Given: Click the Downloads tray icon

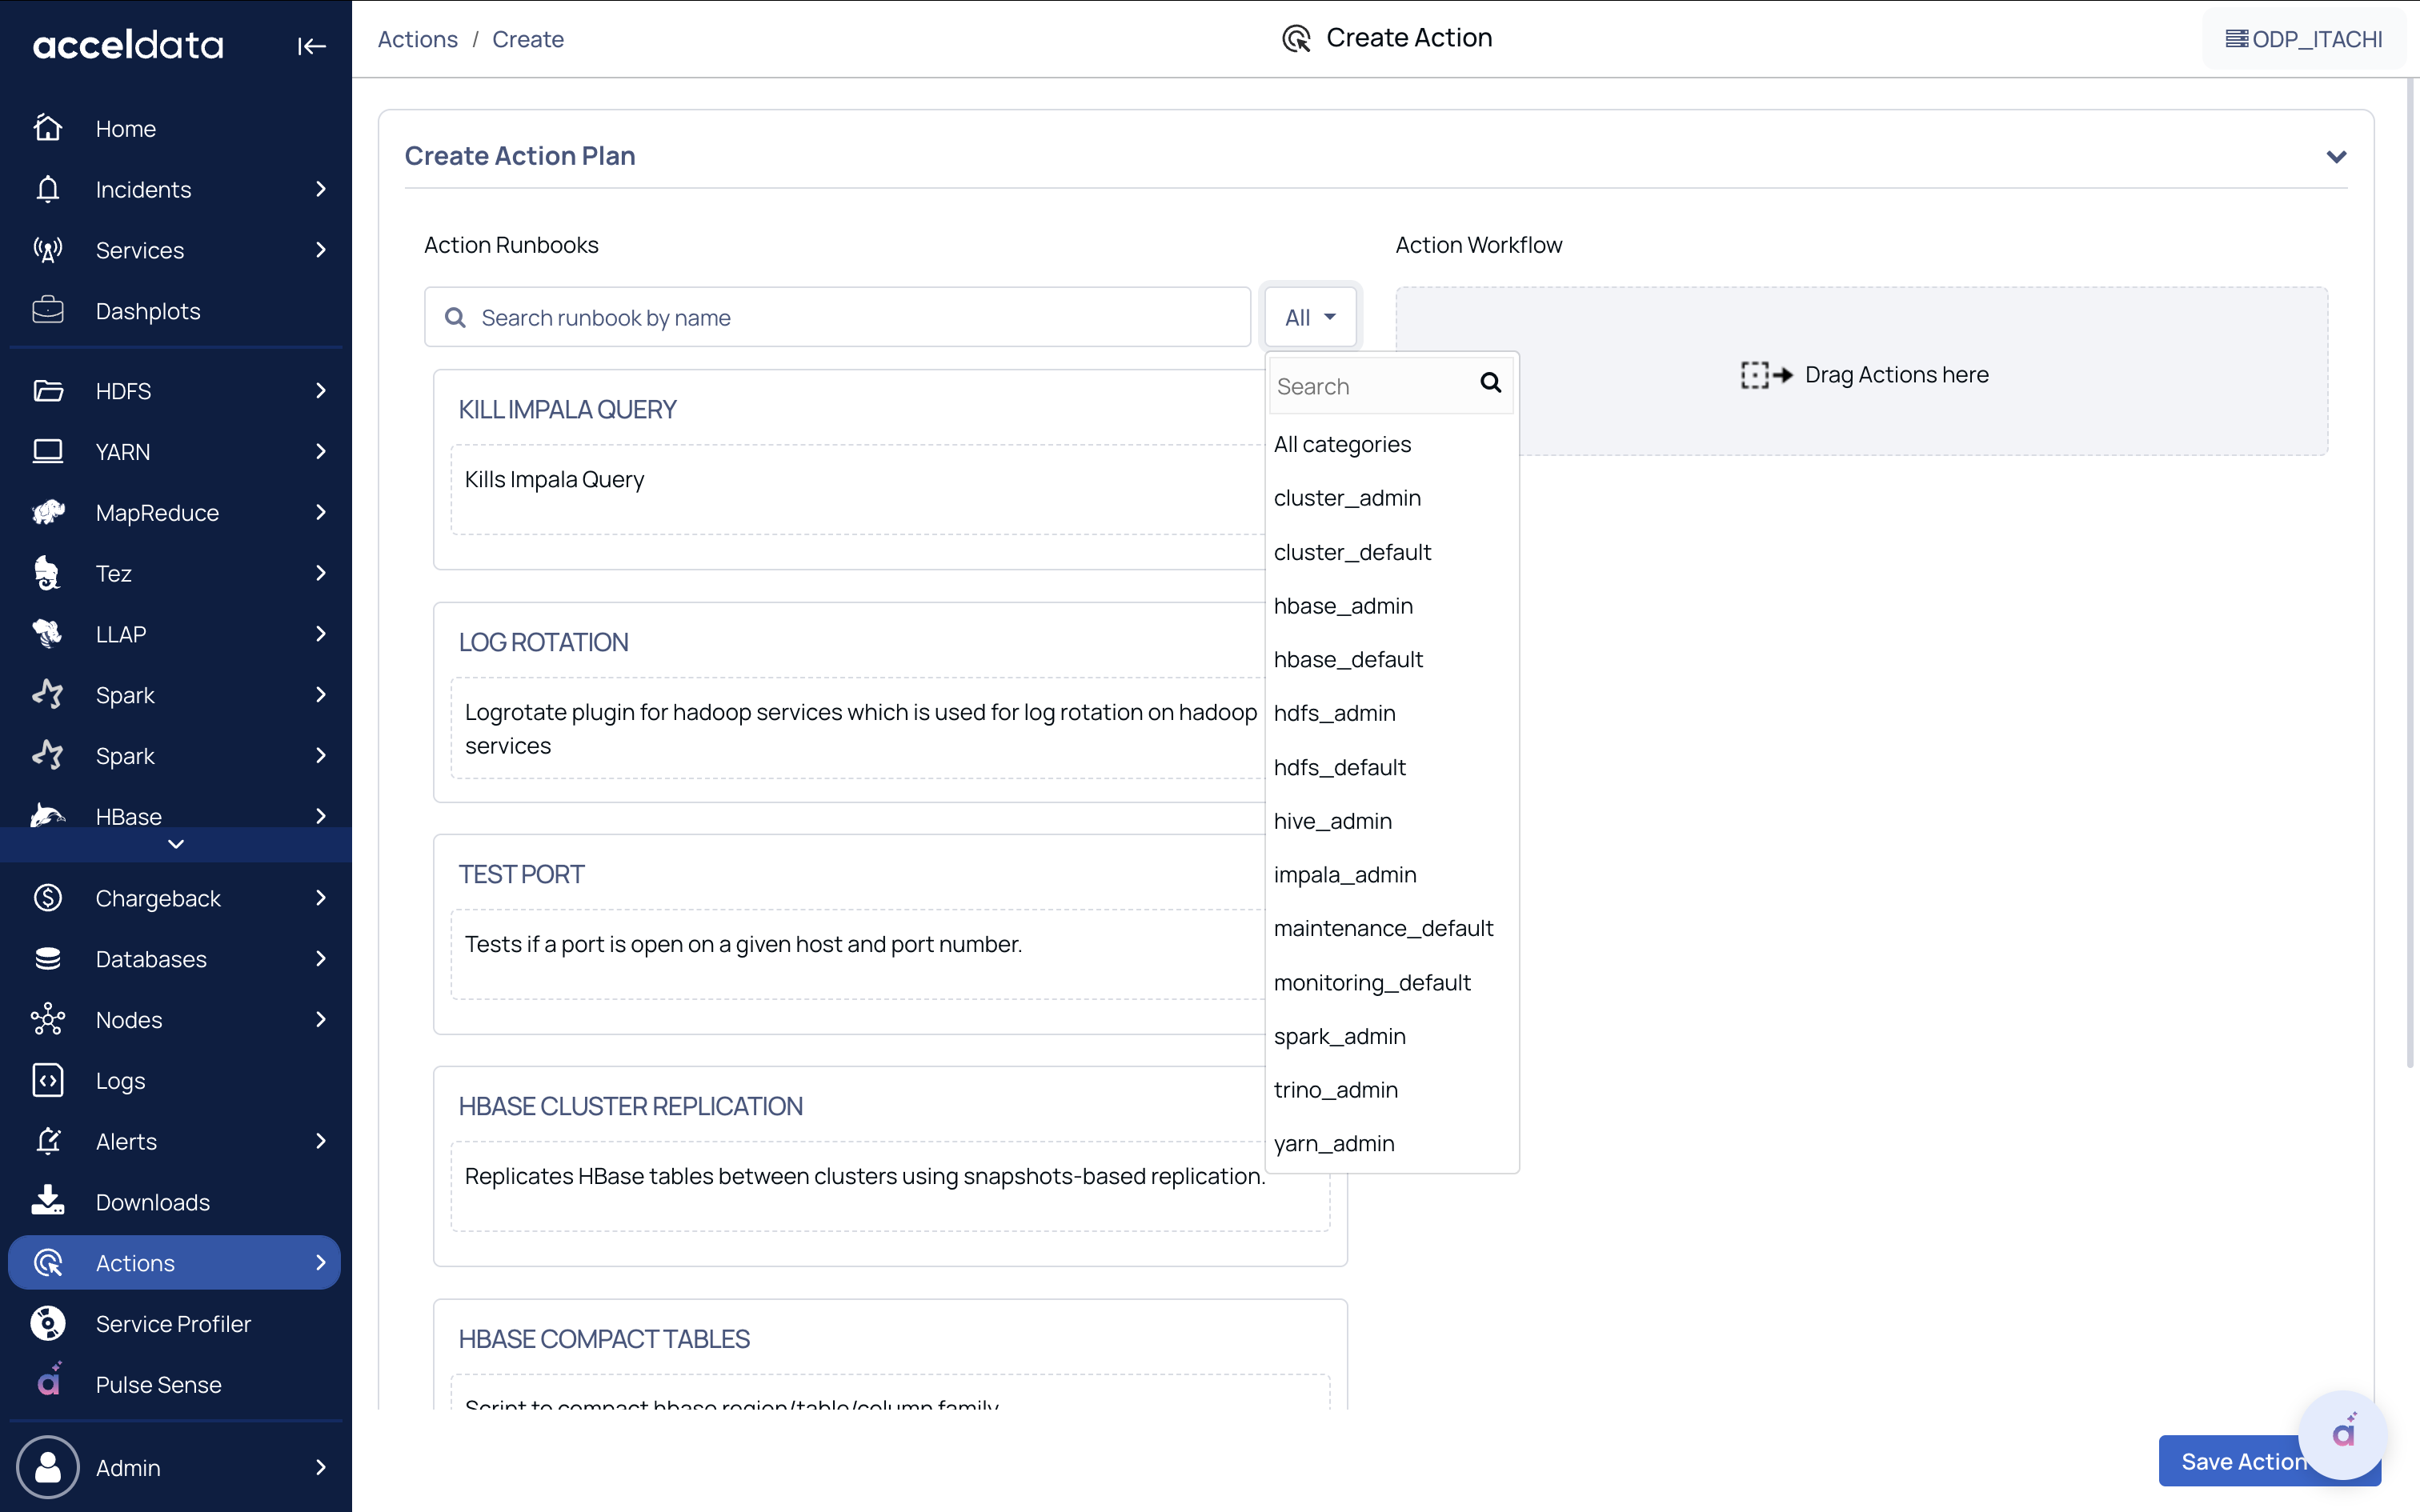Looking at the screenshot, I should [48, 1201].
